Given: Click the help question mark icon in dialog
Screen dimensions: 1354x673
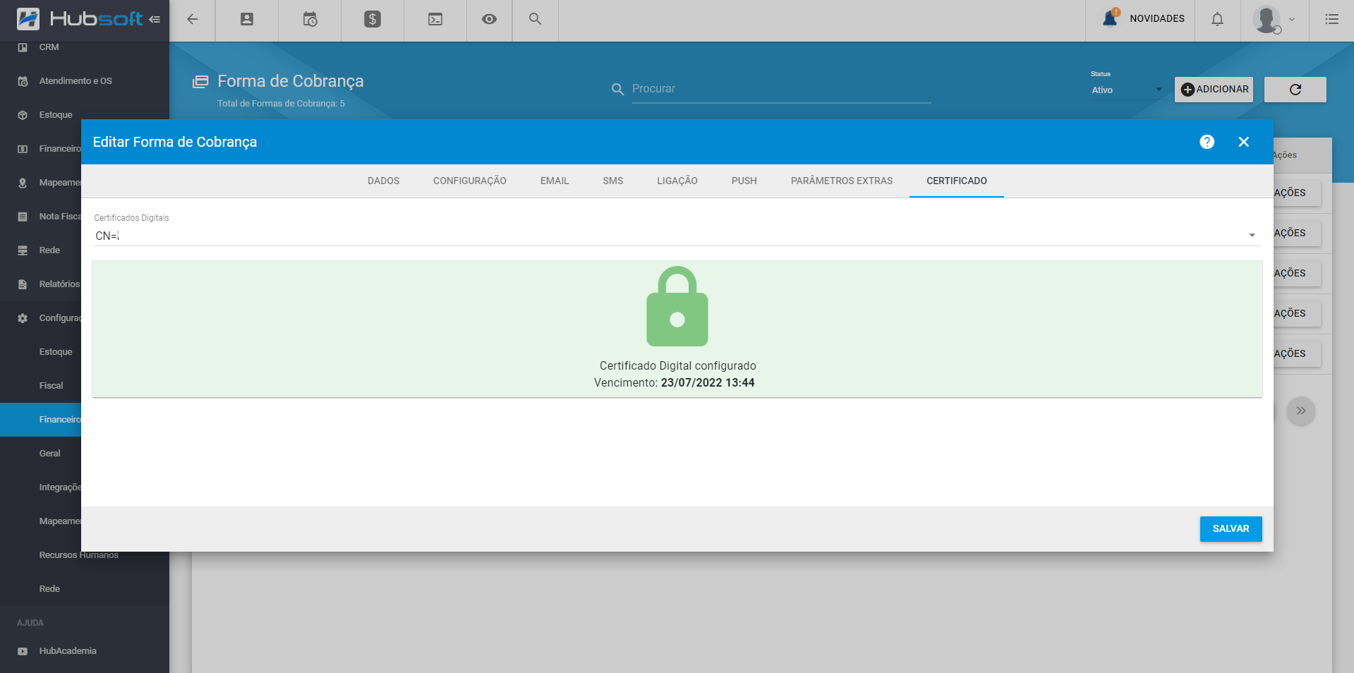Looking at the screenshot, I should coord(1207,142).
